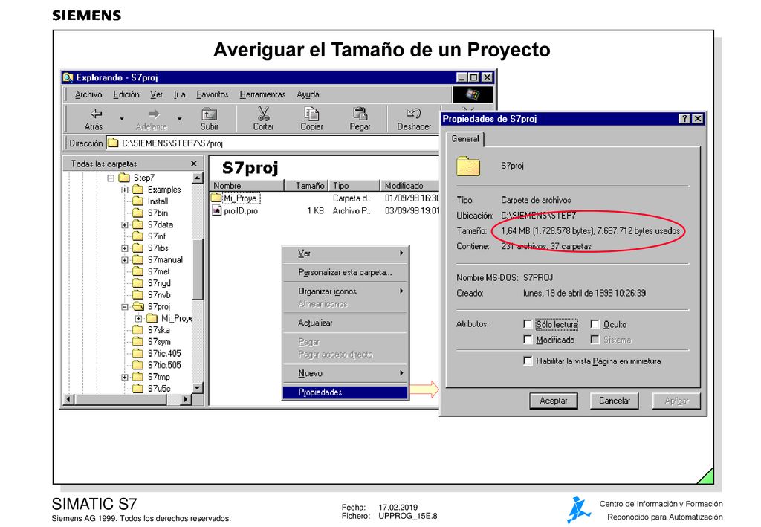Click the folder tree scroll up arrow

[x=198, y=178]
